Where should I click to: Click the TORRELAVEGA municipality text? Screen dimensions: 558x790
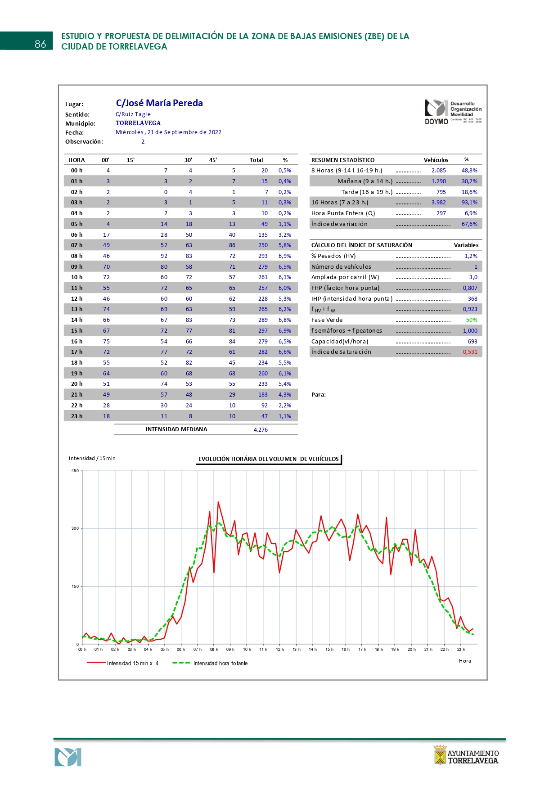point(138,123)
